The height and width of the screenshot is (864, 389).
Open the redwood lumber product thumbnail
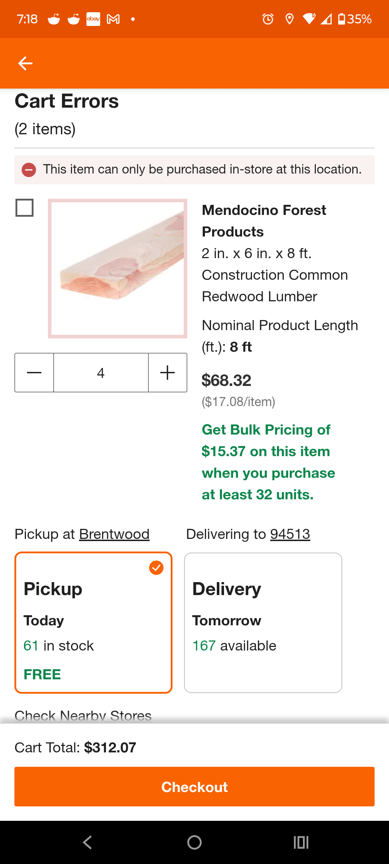tap(117, 268)
